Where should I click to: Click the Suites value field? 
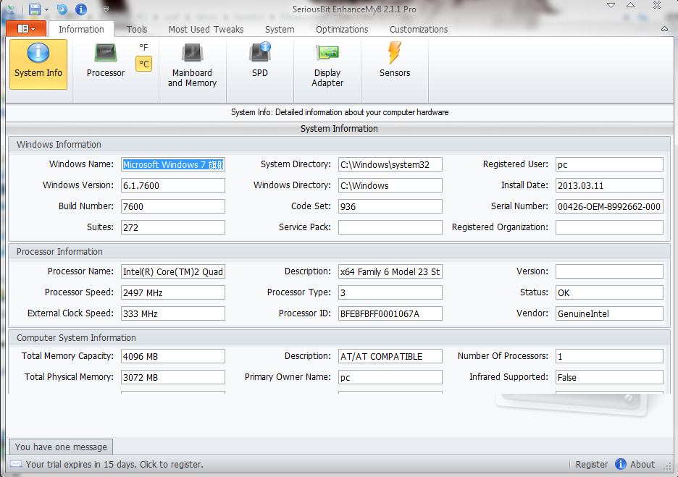pyautogui.click(x=173, y=227)
